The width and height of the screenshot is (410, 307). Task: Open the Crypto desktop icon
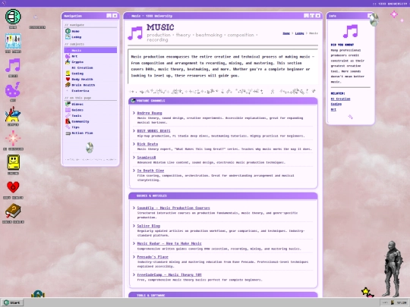[13, 116]
